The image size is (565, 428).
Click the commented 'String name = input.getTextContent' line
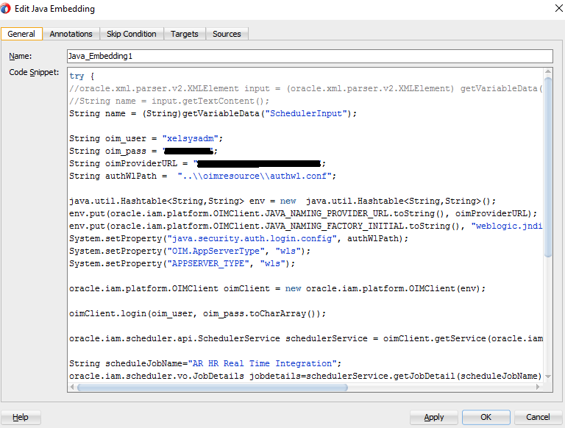pos(169,101)
